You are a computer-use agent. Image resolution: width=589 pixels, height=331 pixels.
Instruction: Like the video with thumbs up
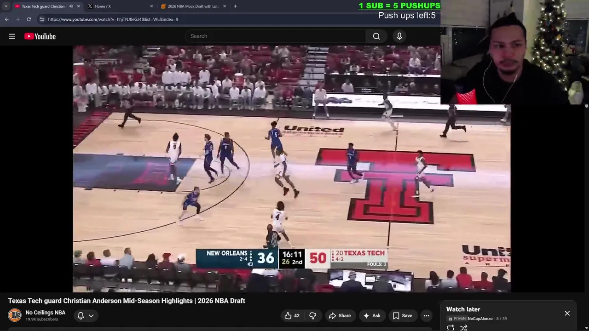coord(292,316)
